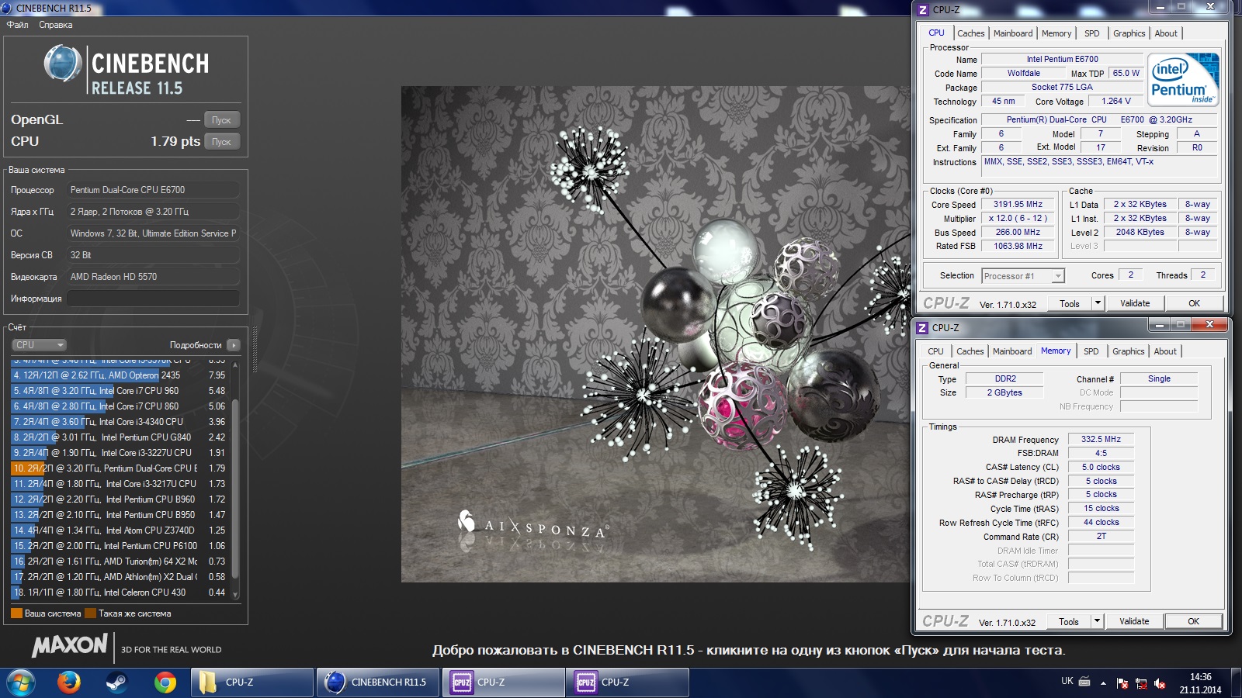Show hidden system tray icons

tap(1103, 683)
